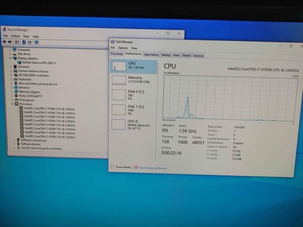
Task: Click the Firmware category icon
Action: 15,67
